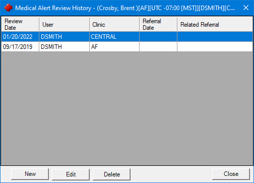This screenshot has height=183, width=254.
Task: Click empty Referral Date cell in 09/17/2019 row
Action: pos(158,47)
